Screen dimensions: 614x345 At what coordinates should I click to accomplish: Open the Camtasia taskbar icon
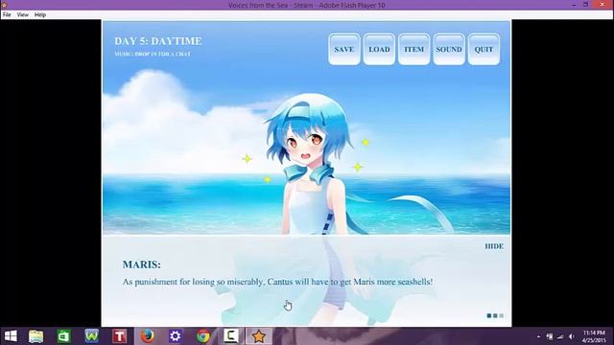(231, 336)
